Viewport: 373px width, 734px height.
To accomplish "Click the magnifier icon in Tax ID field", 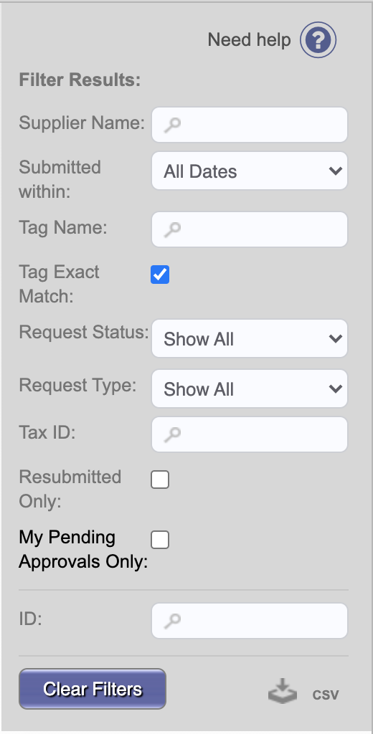I will [x=172, y=435].
